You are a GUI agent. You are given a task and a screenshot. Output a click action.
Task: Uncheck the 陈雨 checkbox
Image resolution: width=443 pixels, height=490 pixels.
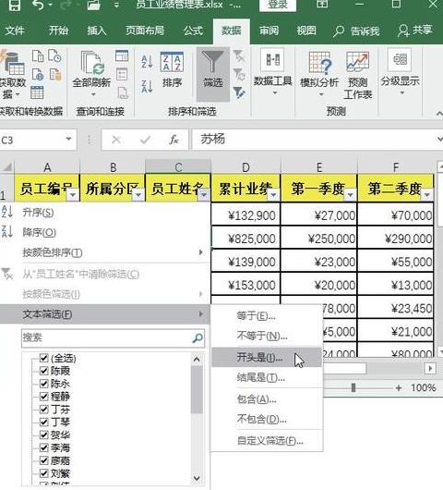(x=44, y=371)
